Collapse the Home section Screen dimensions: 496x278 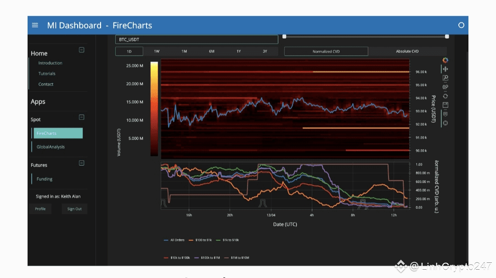click(x=82, y=50)
